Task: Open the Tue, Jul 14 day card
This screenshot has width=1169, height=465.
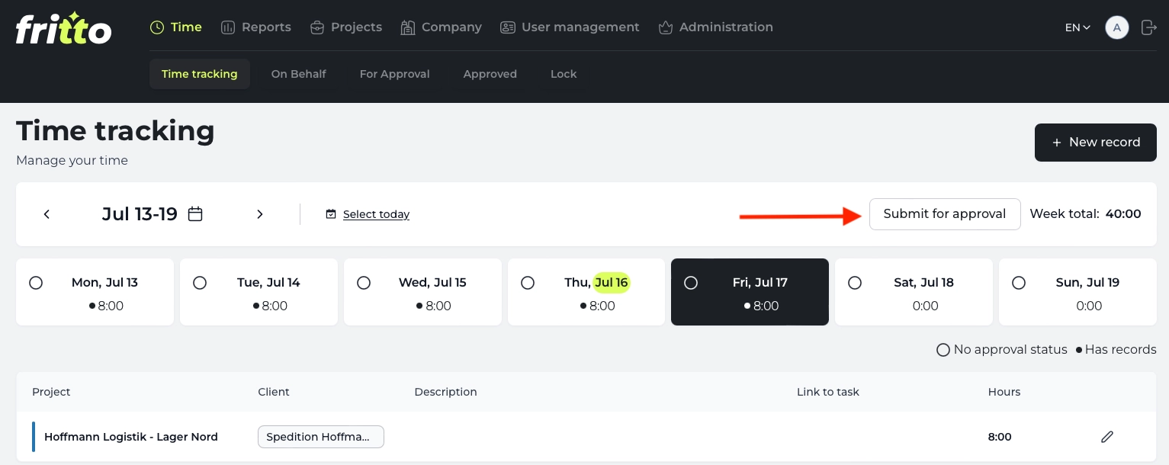Action: (259, 292)
